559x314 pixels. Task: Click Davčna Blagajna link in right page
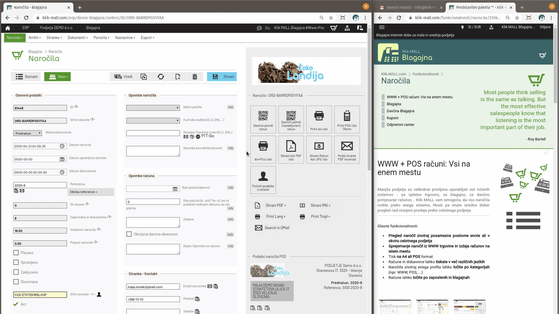400,111
